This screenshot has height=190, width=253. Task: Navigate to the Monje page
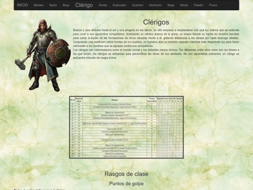click(184, 5)
